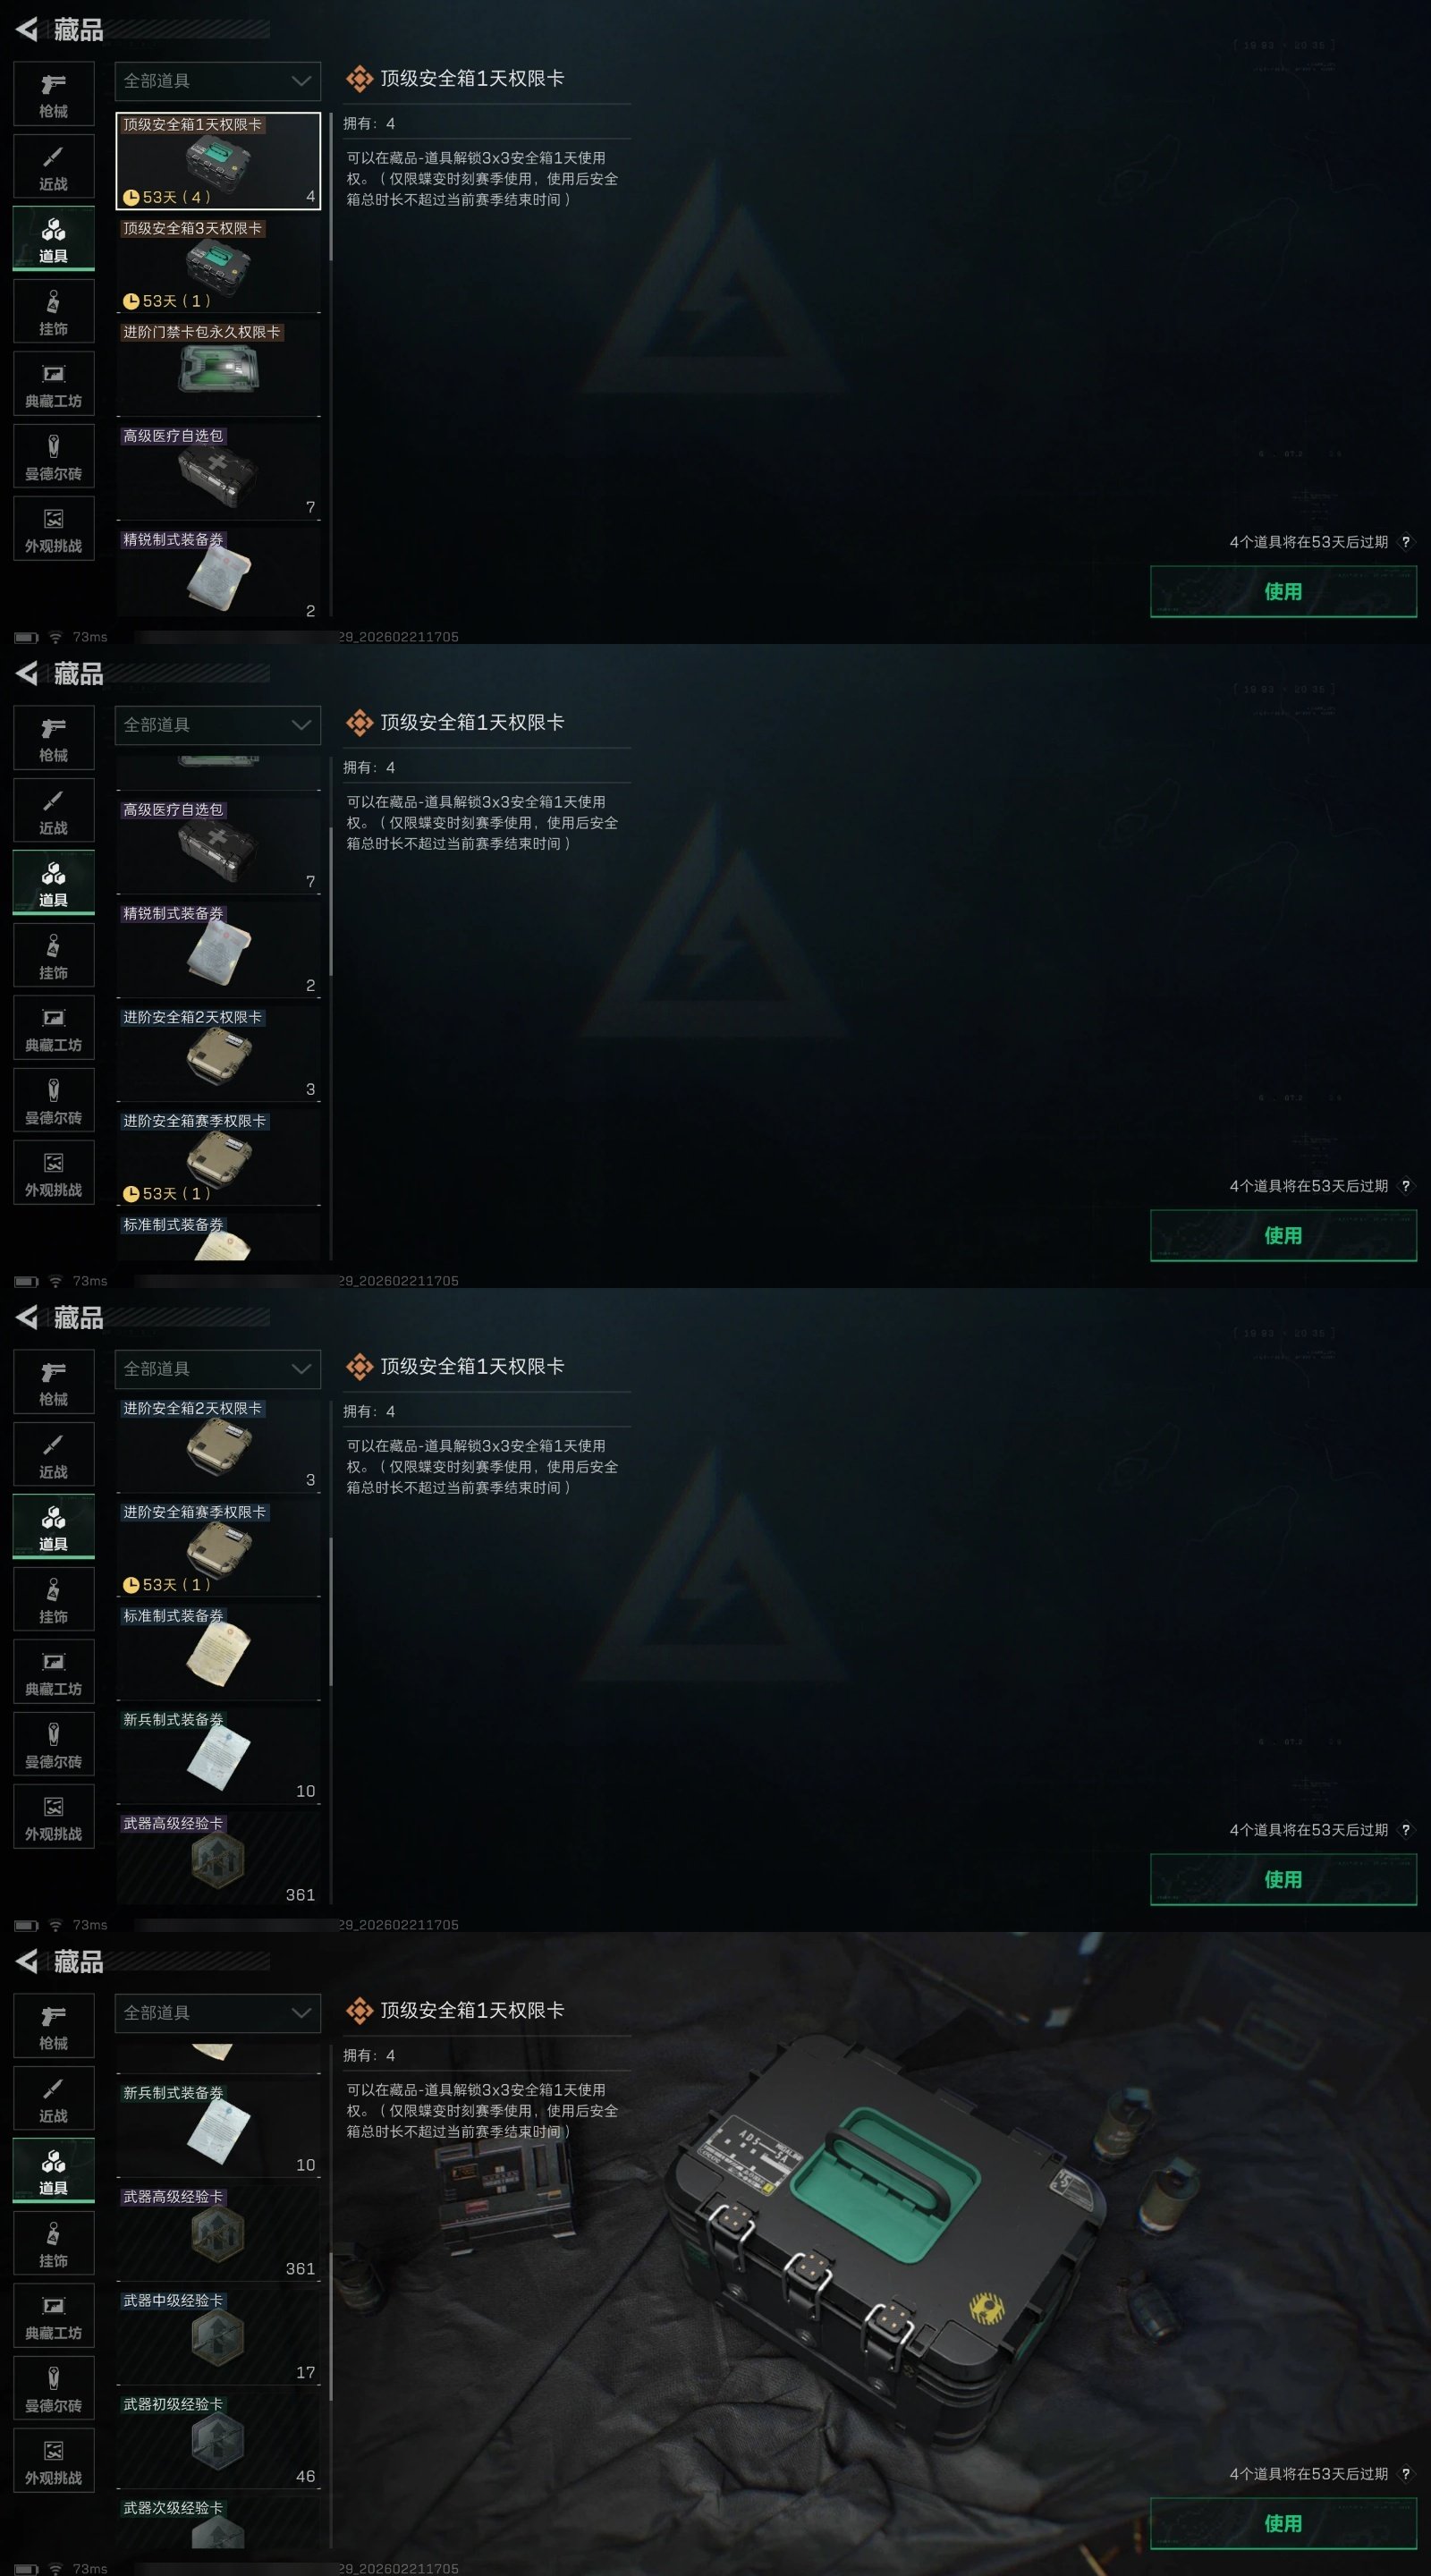Select 武器高级经验卡 directly above 武器中级经验卡
Viewport: 1431px width, 2576px height.
(218, 2232)
